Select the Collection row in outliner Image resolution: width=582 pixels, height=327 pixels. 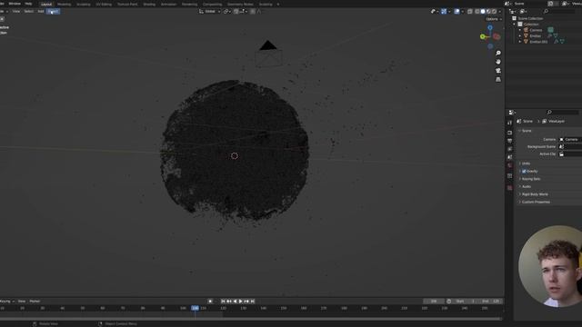545,25
